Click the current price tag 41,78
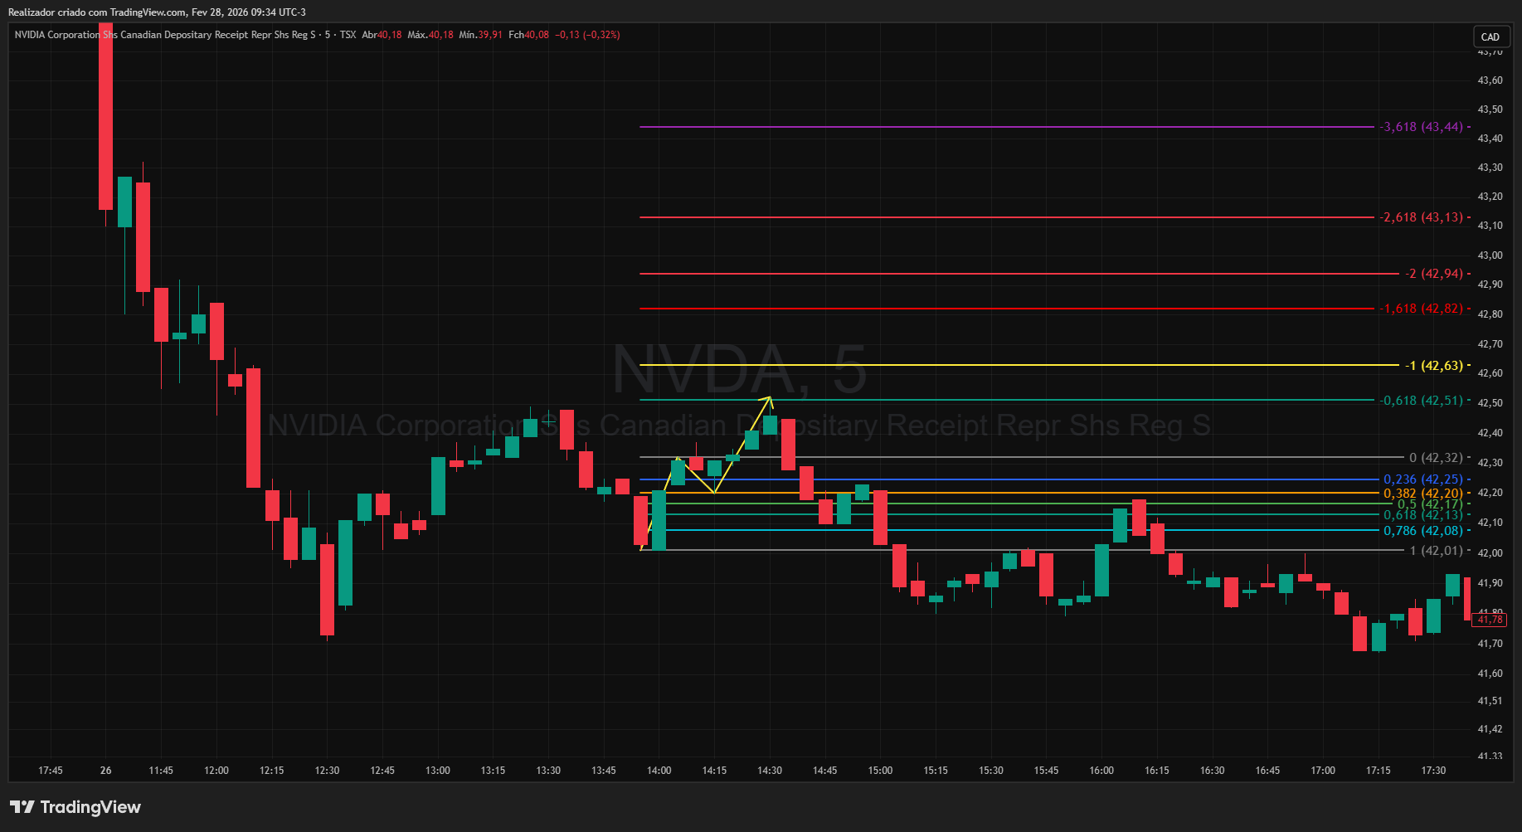This screenshot has width=1522, height=832. [1490, 620]
